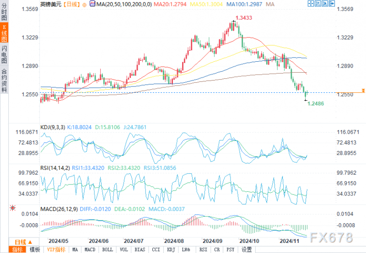This screenshot has height=253, width=366.
Task: Click the chart replay play icon
Action: pos(325,4)
